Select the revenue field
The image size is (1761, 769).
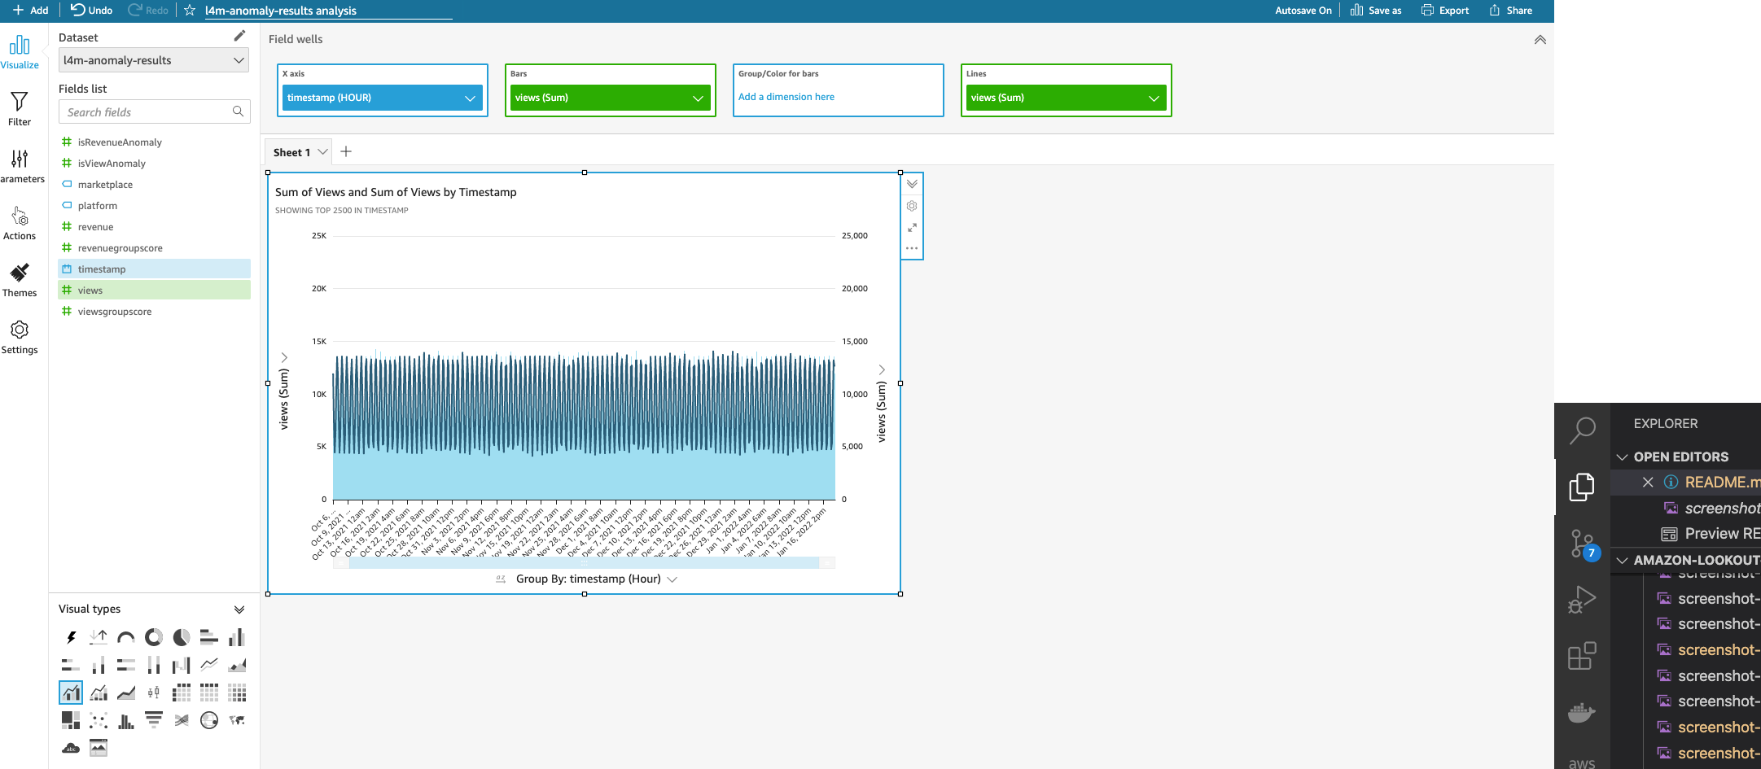(x=154, y=227)
